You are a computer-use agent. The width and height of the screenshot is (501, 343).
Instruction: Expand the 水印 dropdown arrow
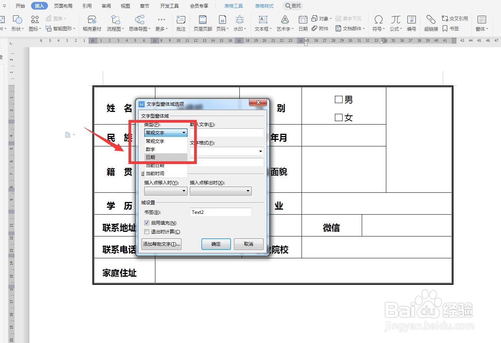pos(245,29)
